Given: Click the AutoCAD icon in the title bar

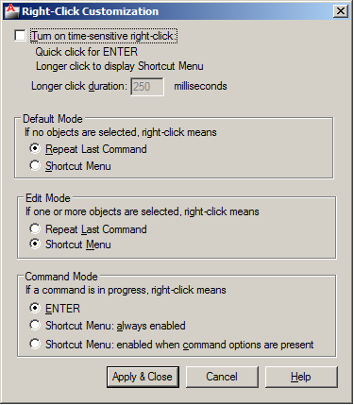Looking at the screenshot, I should coord(12,11).
